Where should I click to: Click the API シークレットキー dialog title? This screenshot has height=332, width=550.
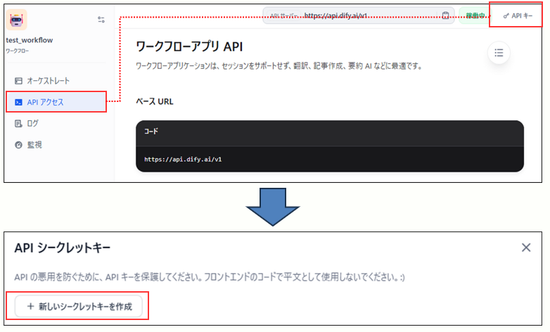62,247
